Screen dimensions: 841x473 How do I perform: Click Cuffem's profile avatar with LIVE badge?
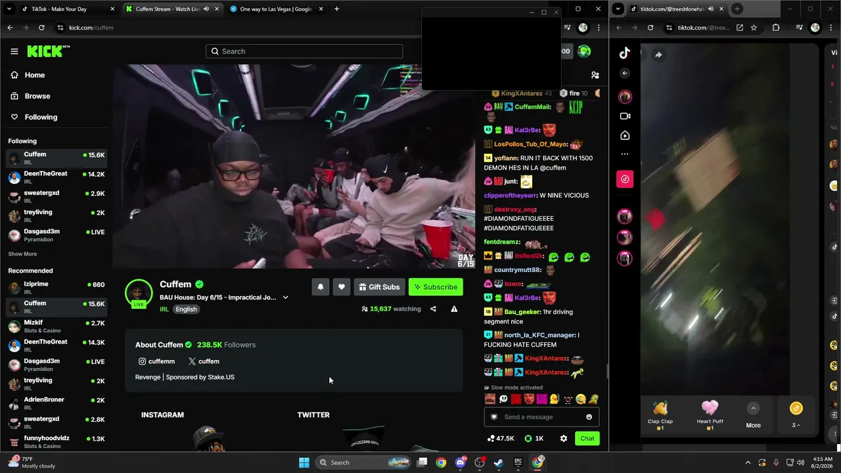pyautogui.click(x=139, y=294)
